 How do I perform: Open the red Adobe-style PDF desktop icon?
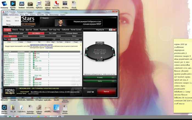pyautogui.click(x=57, y=4)
